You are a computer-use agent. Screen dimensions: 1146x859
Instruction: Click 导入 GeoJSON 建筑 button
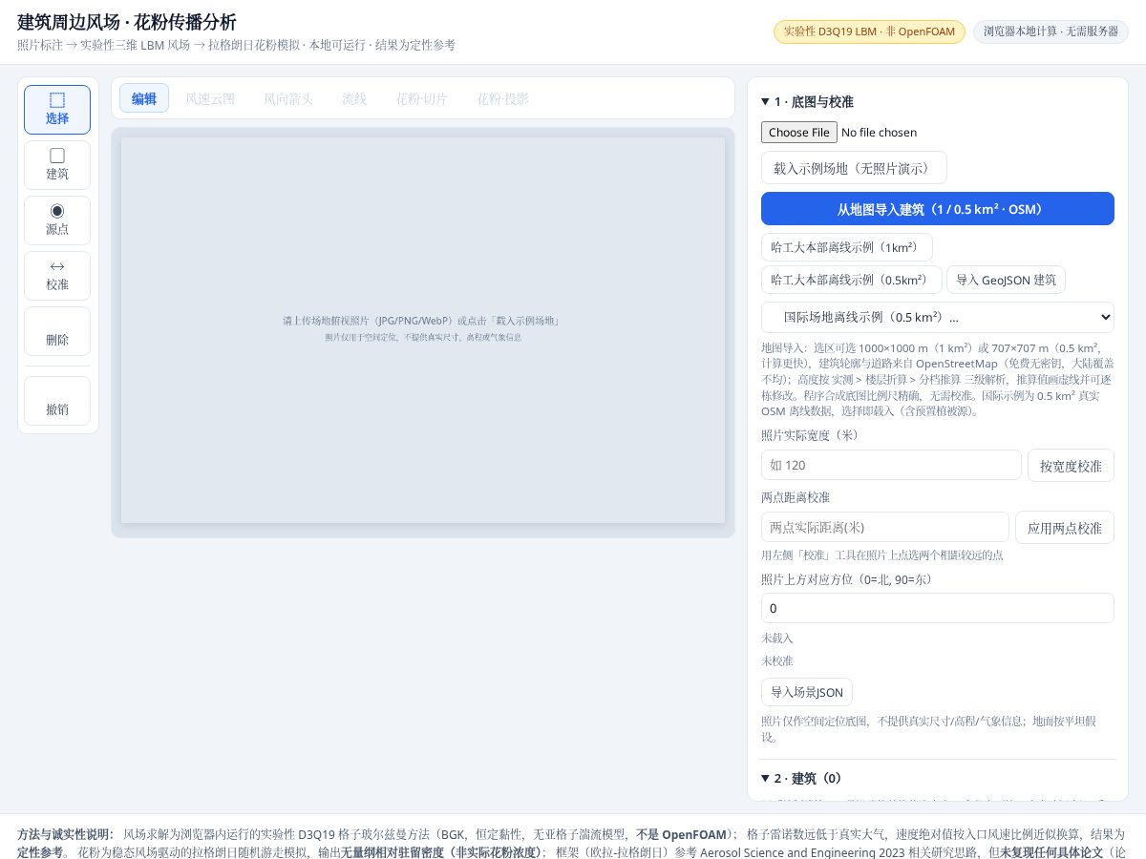click(1007, 280)
